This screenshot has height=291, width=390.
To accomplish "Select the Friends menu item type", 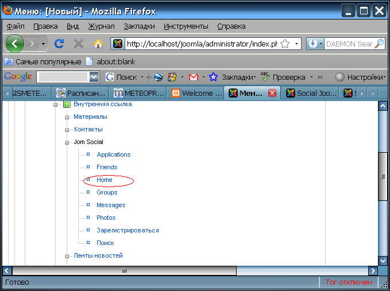I will click(x=107, y=167).
